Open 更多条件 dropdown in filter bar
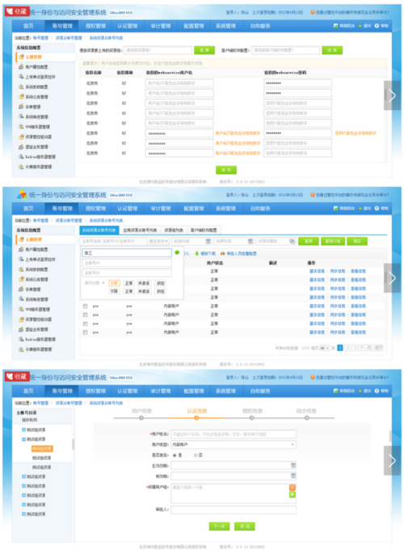404x551 pixels. [x=158, y=241]
